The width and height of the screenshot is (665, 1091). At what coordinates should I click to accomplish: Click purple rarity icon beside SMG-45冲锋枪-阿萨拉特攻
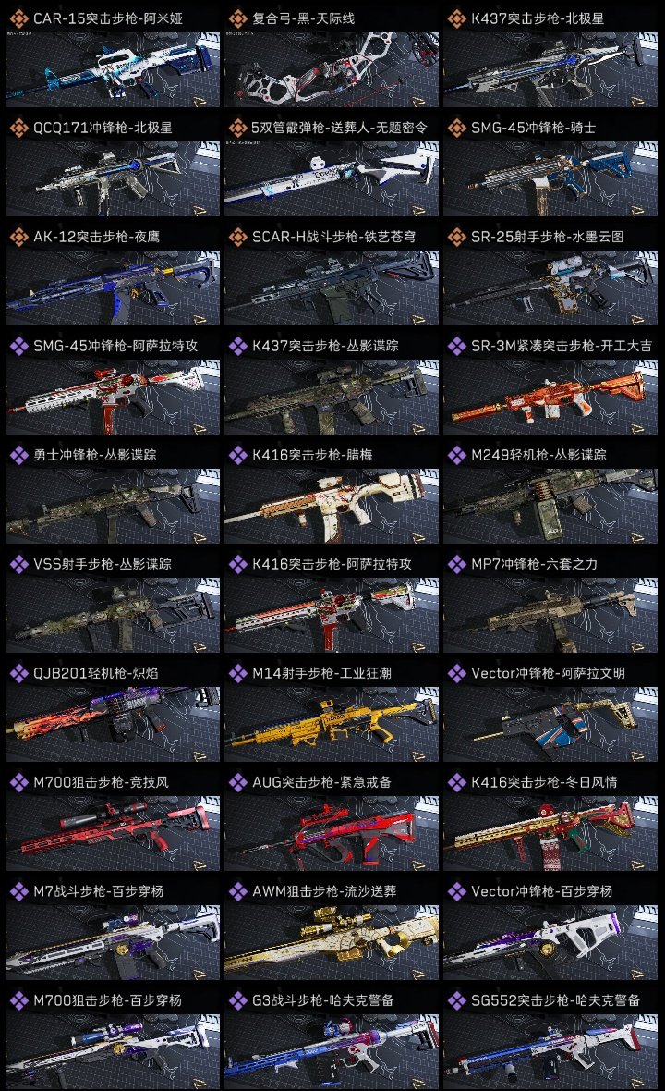(x=18, y=346)
